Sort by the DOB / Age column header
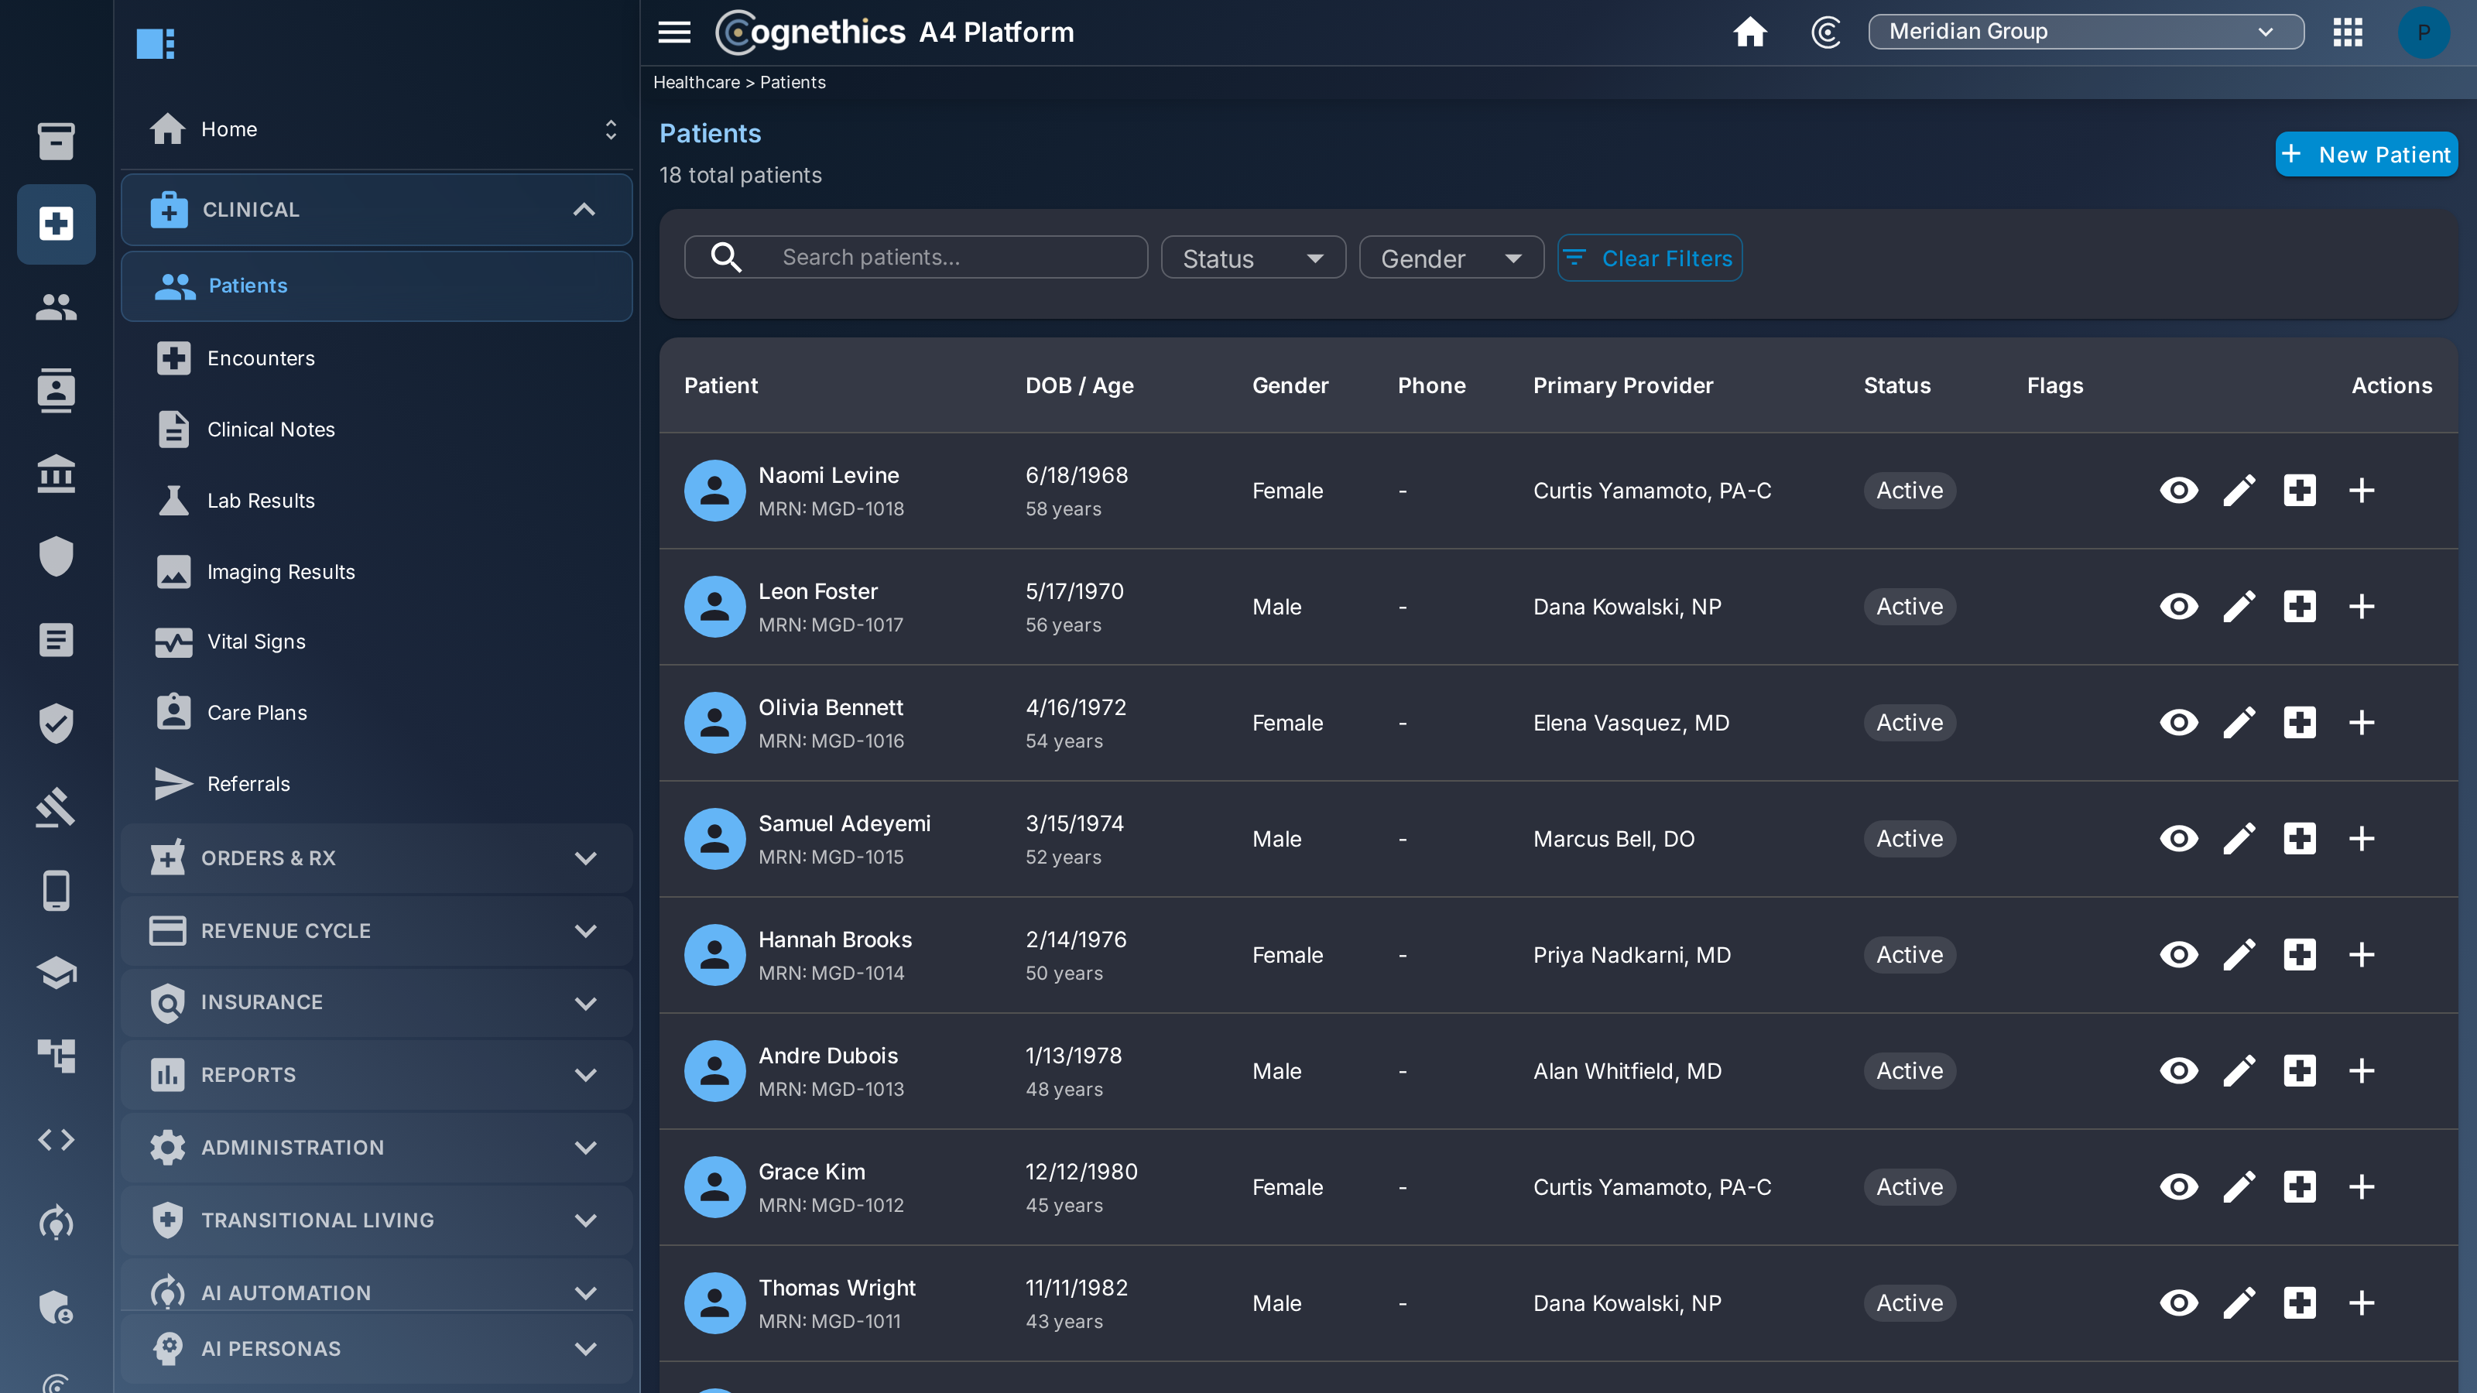The width and height of the screenshot is (2477, 1393). pyautogui.click(x=1079, y=385)
